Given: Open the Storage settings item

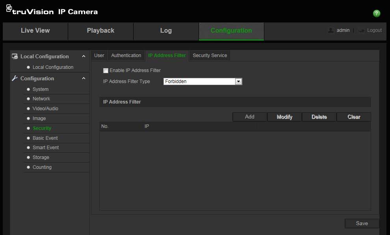Looking at the screenshot, I should 41,157.
